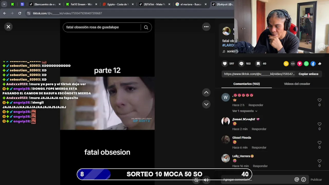Reply to the Hace 2 h comment
The height and width of the screenshot is (185, 329).
tap(256, 105)
